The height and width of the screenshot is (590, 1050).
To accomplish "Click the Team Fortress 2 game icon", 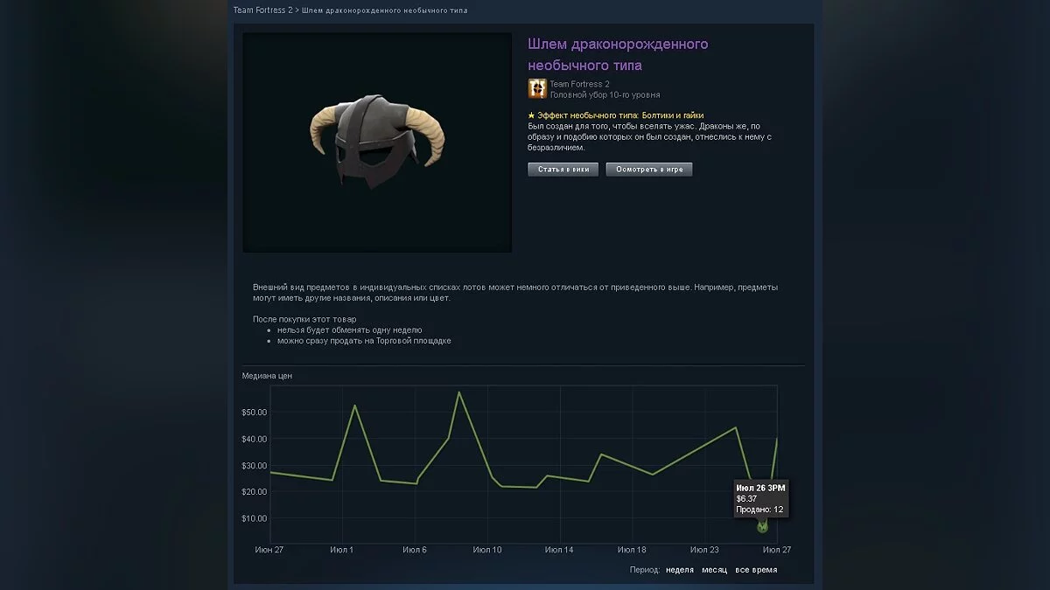I will pyautogui.click(x=537, y=88).
